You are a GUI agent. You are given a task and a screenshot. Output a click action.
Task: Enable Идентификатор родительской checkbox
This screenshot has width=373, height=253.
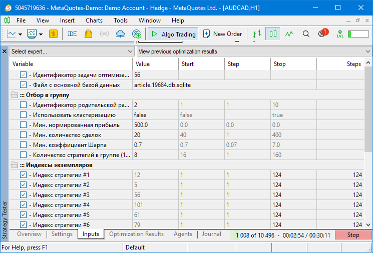(24, 105)
